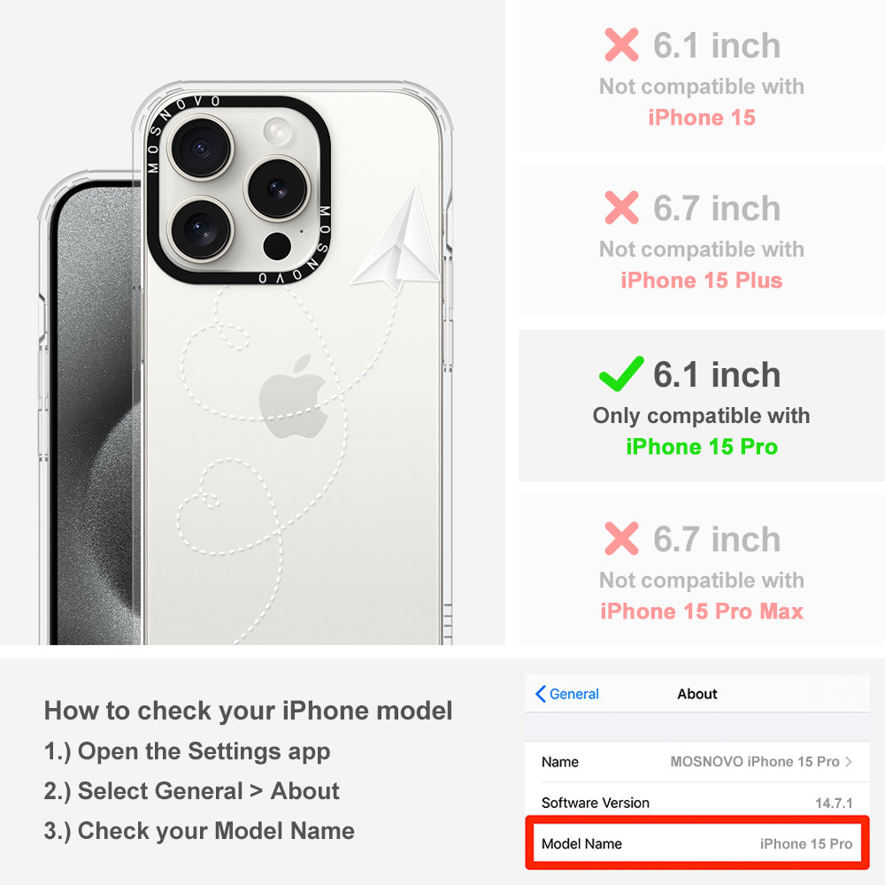The image size is (885, 885).
Task: Click the red X for iPhone 15 Pro Max
Action: [621, 538]
